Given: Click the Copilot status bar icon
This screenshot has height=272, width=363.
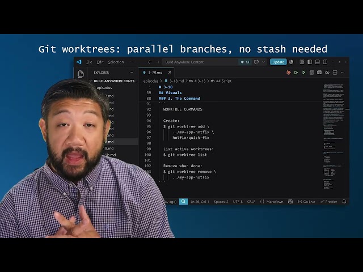Looking at the screenshot, I should click(x=290, y=202).
